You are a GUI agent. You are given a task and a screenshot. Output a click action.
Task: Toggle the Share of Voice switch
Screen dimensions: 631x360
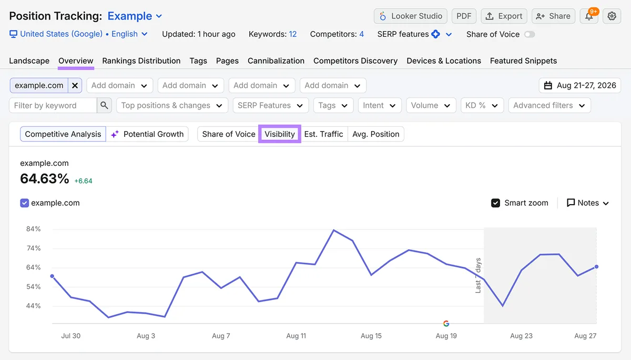coord(530,34)
